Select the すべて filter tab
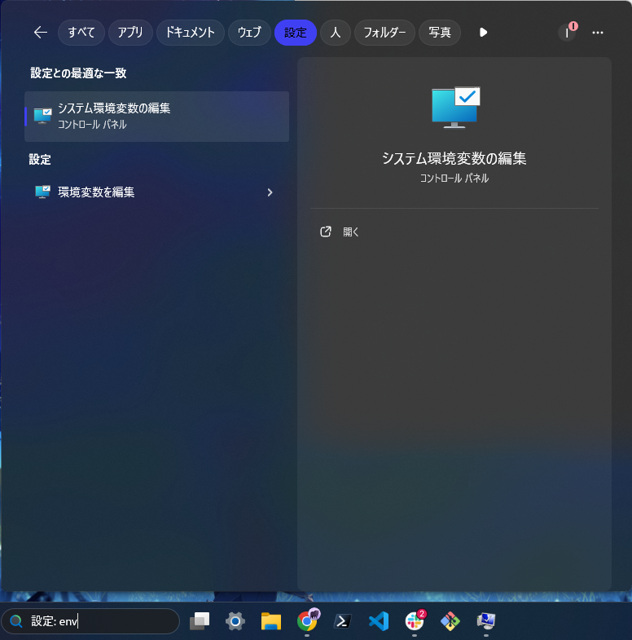This screenshot has width=632, height=640. pyautogui.click(x=81, y=33)
